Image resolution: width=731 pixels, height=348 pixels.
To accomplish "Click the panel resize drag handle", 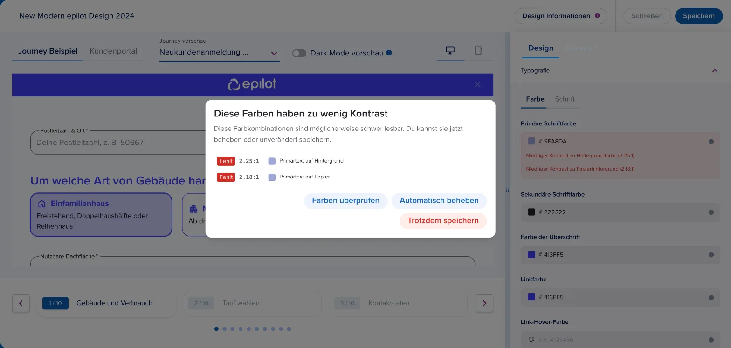I will 507,190.
